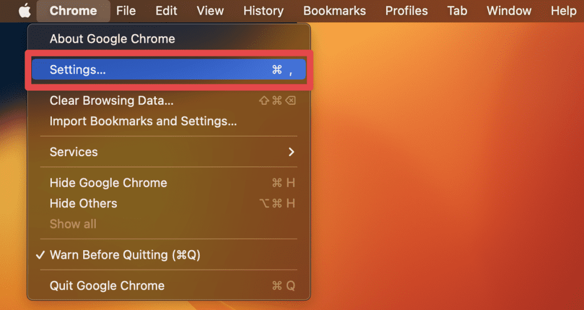This screenshot has width=584, height=310.
Task: Open the Profiles menu
Action: (406, 11)
